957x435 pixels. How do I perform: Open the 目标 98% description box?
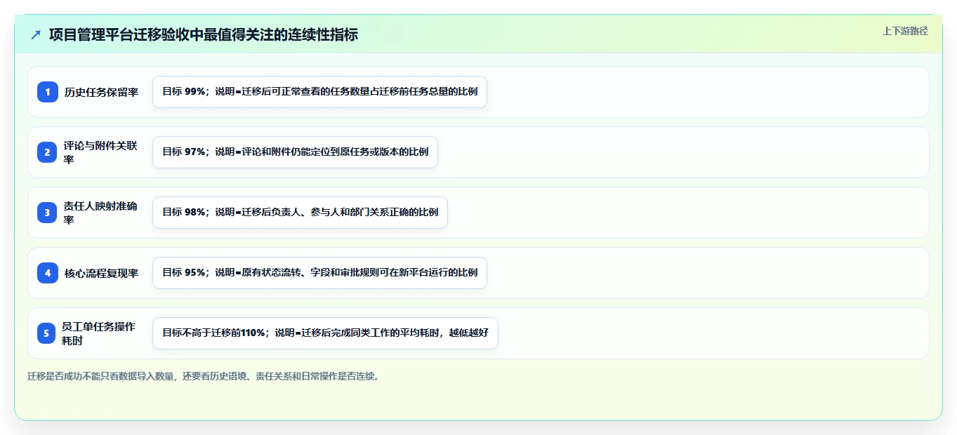click(300, 213)
